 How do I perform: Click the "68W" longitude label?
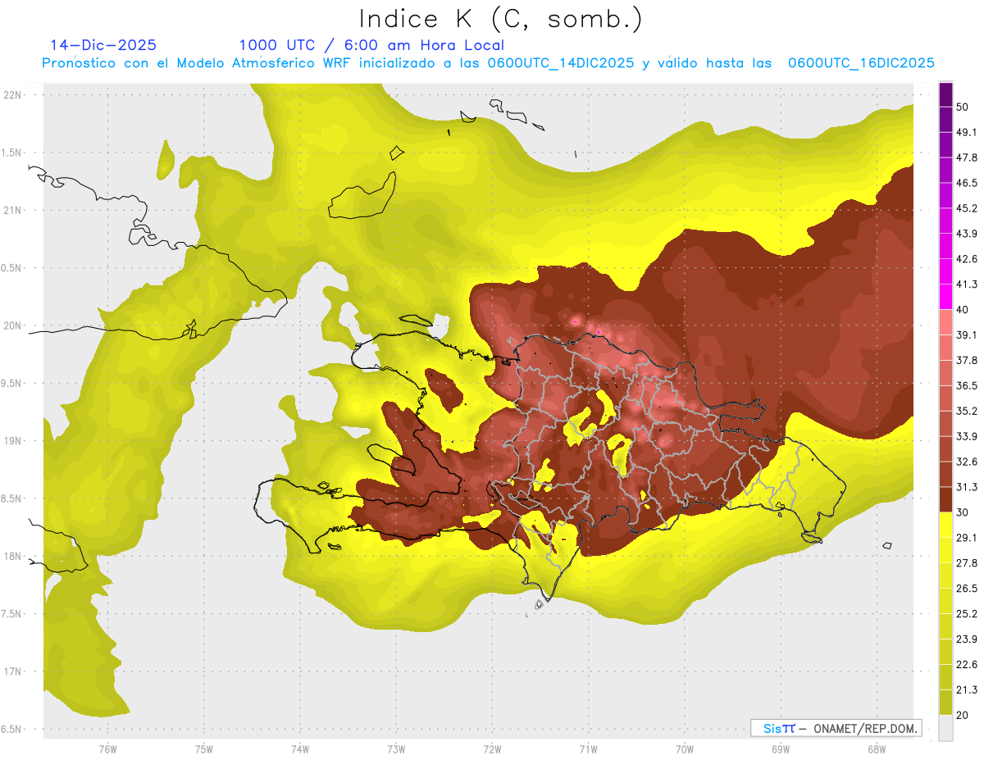click(876, 749)
